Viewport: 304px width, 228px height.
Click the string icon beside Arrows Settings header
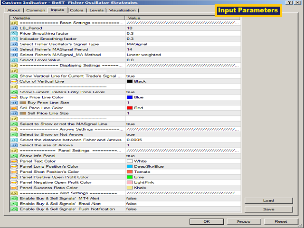(x=14, y=129)
